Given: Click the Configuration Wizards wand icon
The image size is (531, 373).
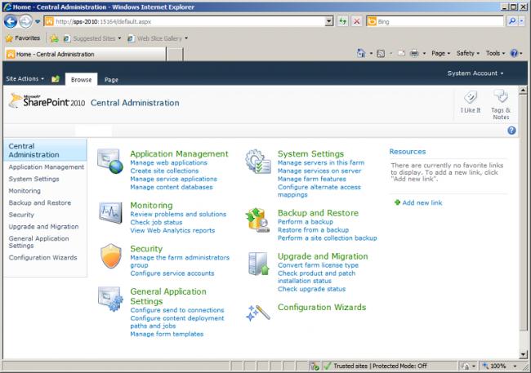Looking at the screenshot, I should (x=258, y=313).
